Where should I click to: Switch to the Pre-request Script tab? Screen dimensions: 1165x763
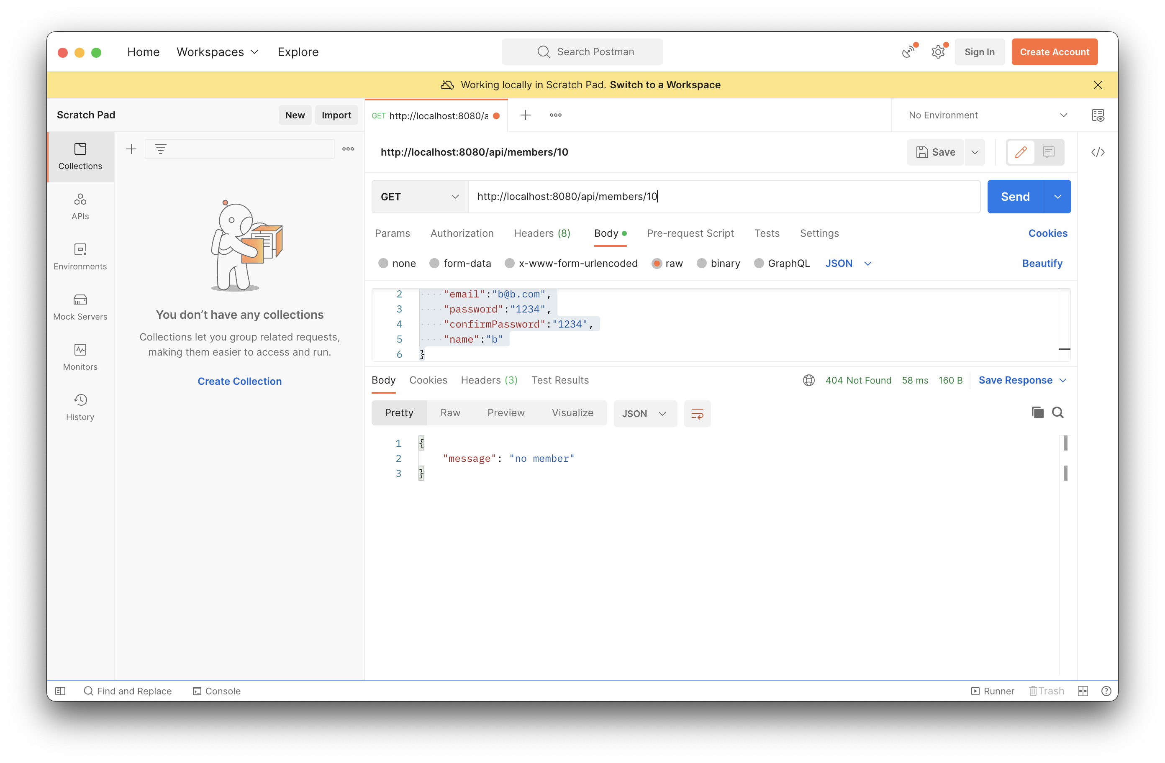click(690, 233)
